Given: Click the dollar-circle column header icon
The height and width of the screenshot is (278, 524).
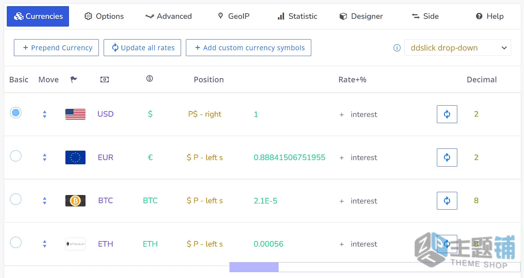Looking at the screenshot, I should (150, 78).
